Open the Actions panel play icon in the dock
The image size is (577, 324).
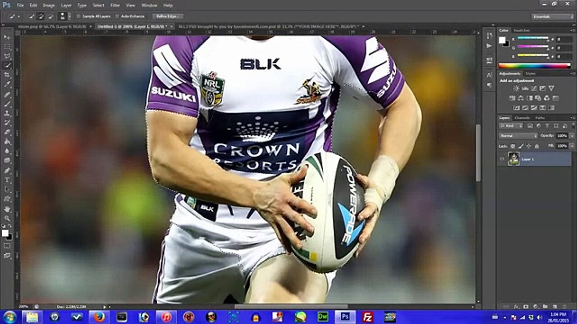489,45
